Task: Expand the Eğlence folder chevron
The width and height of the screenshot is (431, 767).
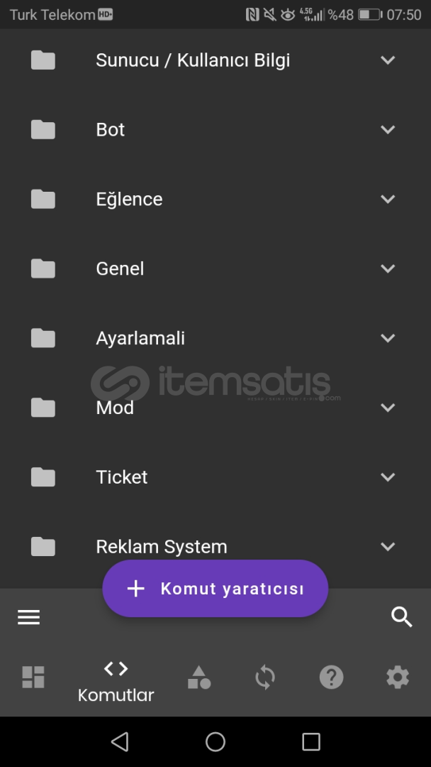Action: point(388,199)
